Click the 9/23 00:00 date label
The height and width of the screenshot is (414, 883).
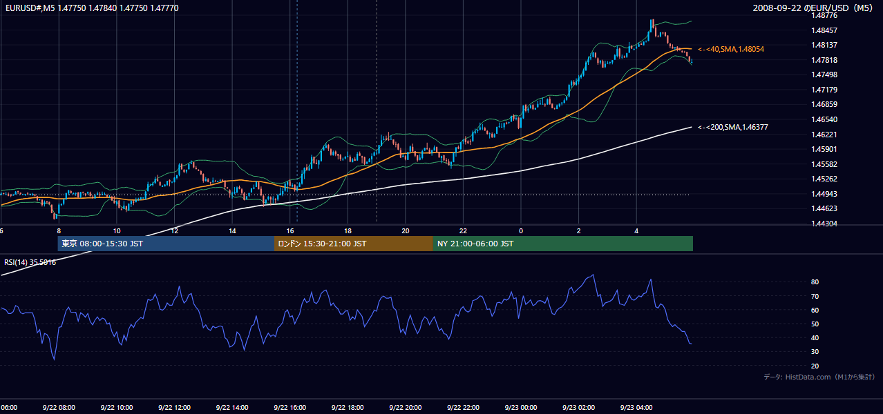[x=521, y=408]
